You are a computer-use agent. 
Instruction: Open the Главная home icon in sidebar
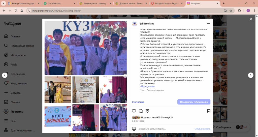pos(6,36)
